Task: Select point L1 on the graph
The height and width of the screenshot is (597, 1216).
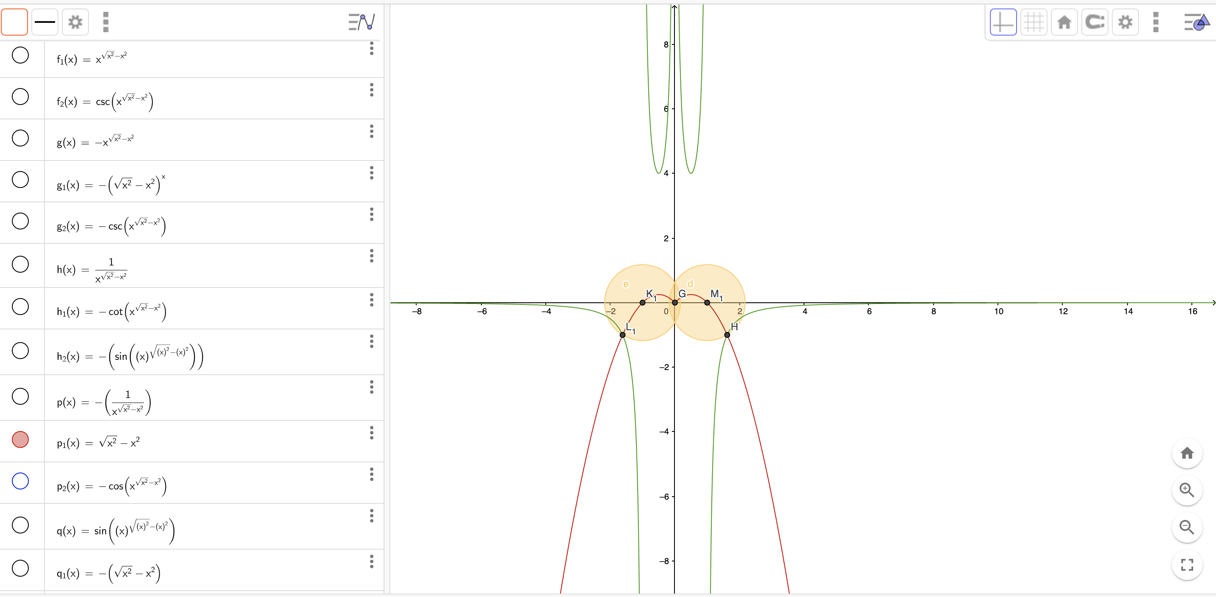Action: [x=623, y=334]
